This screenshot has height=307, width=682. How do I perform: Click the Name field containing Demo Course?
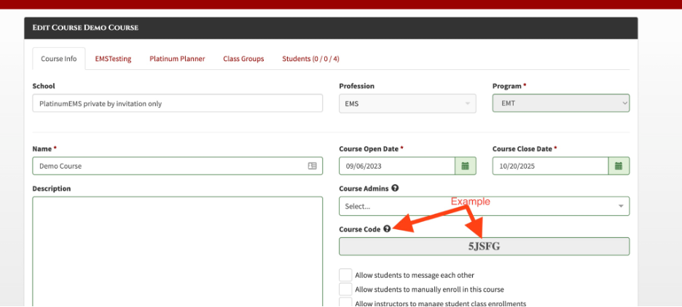168,166
